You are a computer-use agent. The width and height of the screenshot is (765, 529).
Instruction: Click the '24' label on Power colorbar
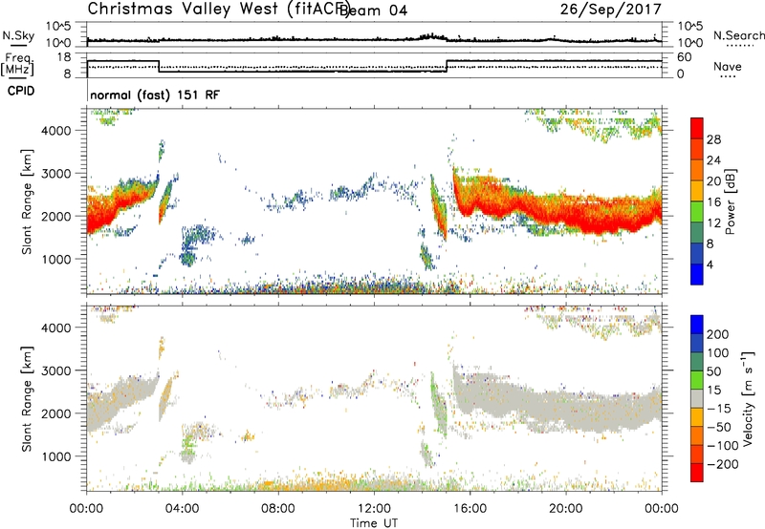(x=713, y=160)
